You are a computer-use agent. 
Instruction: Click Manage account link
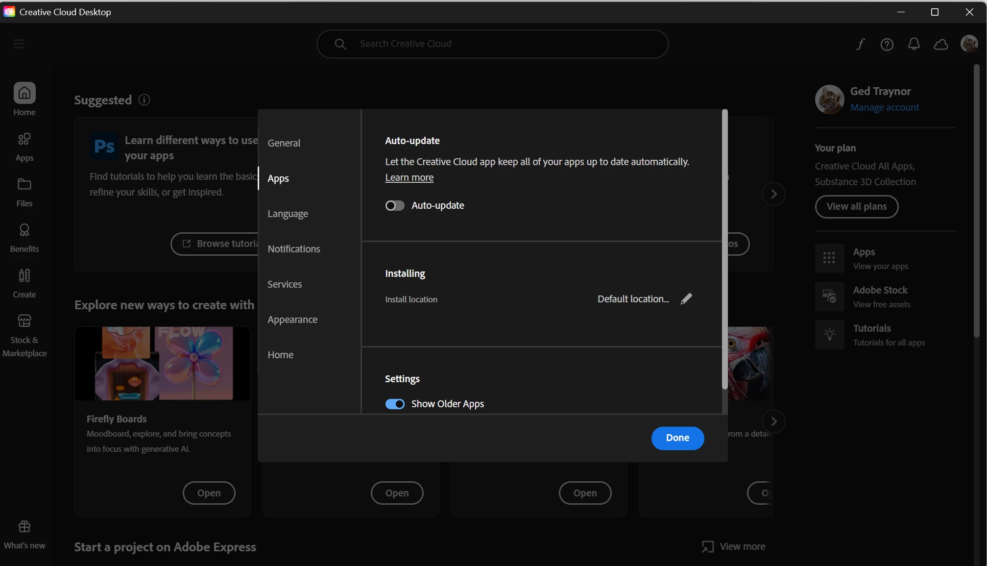coord(885,107)
